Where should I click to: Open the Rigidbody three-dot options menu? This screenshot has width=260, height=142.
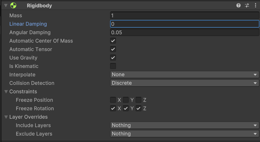(x=255, y=5)
